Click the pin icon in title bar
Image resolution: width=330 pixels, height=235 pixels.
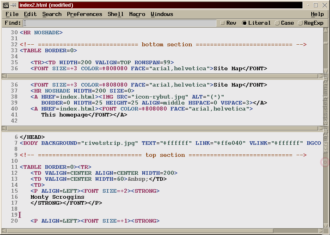pos(14,5)
